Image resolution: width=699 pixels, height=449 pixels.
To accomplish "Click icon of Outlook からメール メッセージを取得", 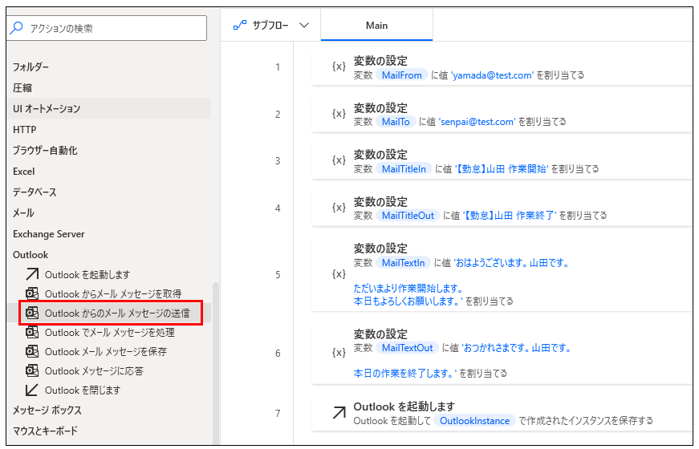I will coord(32,293).
